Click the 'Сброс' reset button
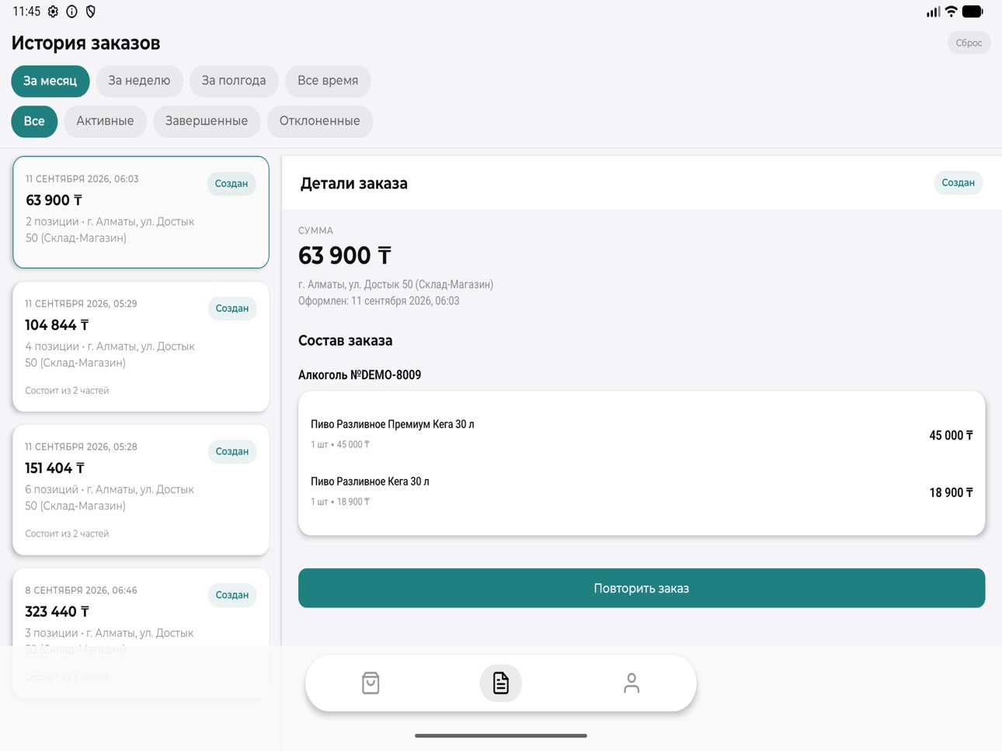The height and width of the screenshot is (751, 1002). (969, 43)
